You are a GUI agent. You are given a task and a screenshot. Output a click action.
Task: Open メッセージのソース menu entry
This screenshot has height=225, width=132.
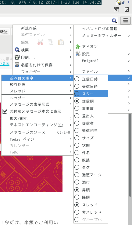(37, 132)
